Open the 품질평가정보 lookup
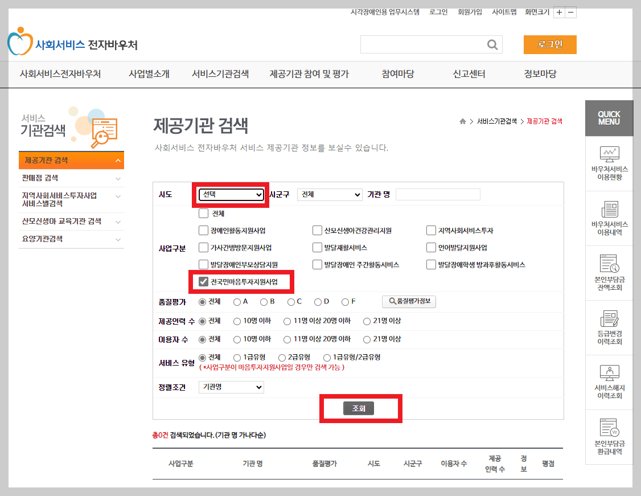Viewport: 641px width, 496px height. point(409,302)
